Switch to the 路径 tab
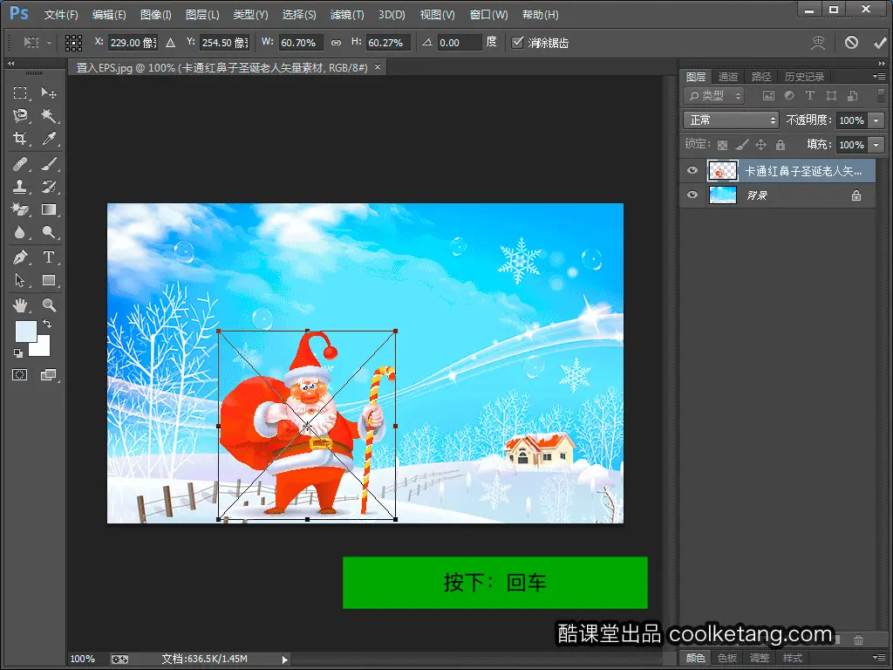The height and width of the screenshot is (670, 893). coord(760,77)
